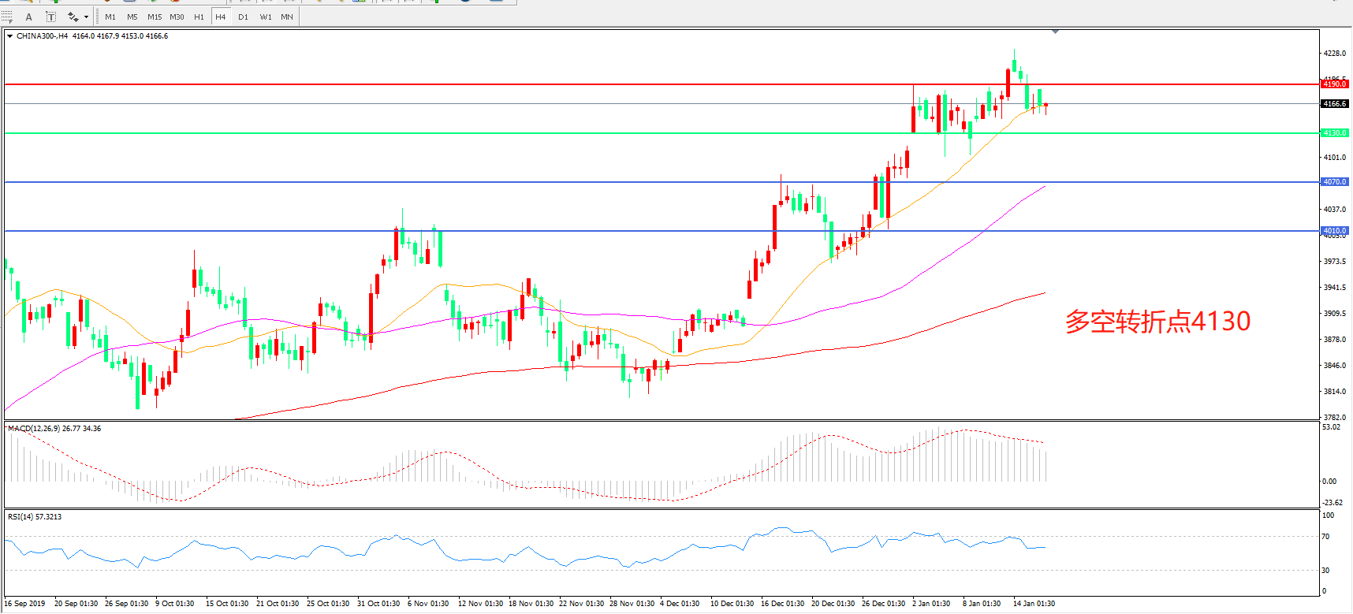Open the arrows objects dropdown arrow
The image size is (1353, 614).
[x=86, y=17]
